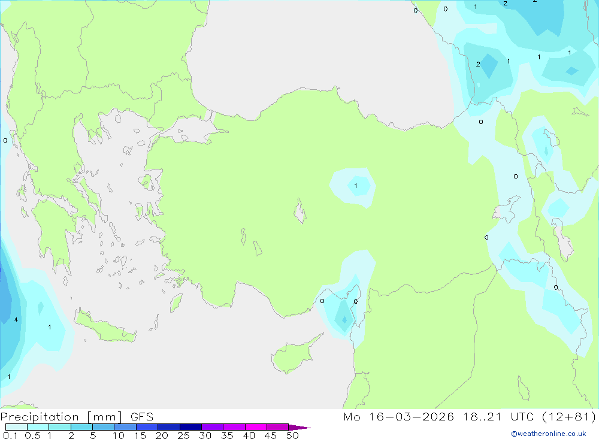Image resolution: width=599 pixels, height=439 pixels.
Task: Click the "50" legend scale label
Action: pyautogui.click(x=292, y=435)
